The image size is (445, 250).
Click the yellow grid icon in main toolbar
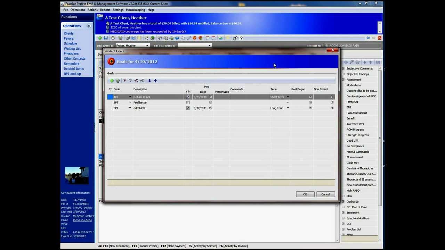(139, 38)
